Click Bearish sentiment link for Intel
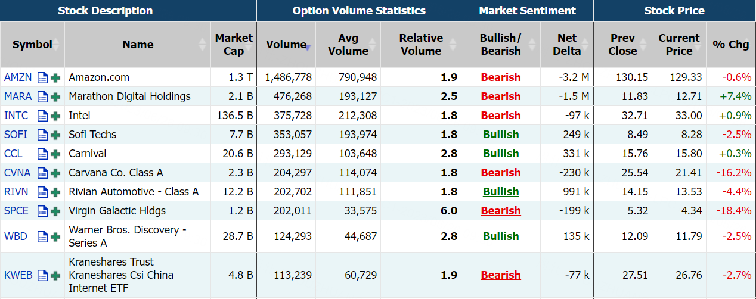This screenshot has height=299, width=756. [x=501, y=116]
